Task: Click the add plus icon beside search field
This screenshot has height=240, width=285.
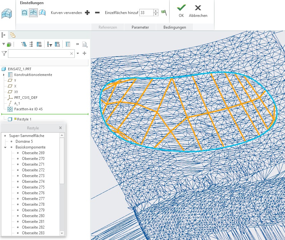Action: coord(84,53)
